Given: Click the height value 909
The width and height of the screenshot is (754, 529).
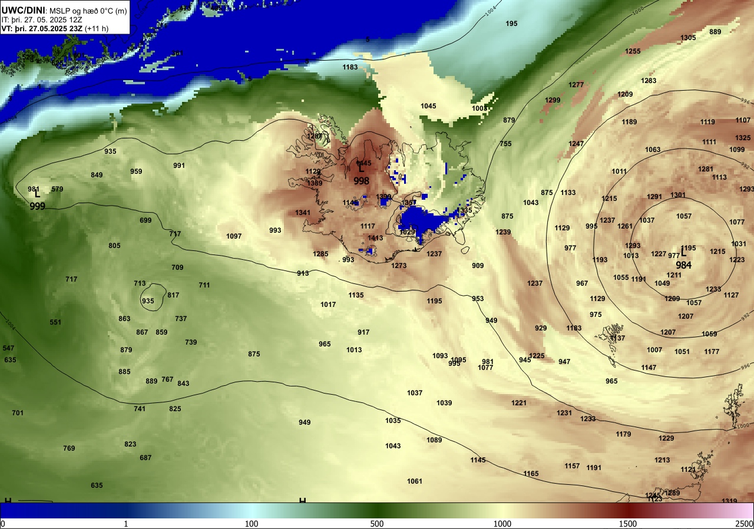Looking at the screenshot, I should (478, 266).
